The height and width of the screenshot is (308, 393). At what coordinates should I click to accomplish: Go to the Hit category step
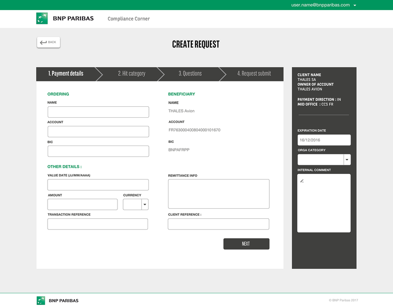click(x=131, y=74)
